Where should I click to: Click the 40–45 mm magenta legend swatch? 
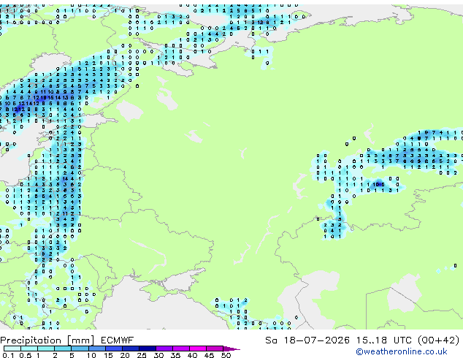click(198, 349)
